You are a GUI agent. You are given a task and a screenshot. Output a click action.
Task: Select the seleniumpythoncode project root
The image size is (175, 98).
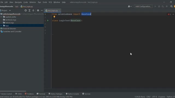point(12,14)
